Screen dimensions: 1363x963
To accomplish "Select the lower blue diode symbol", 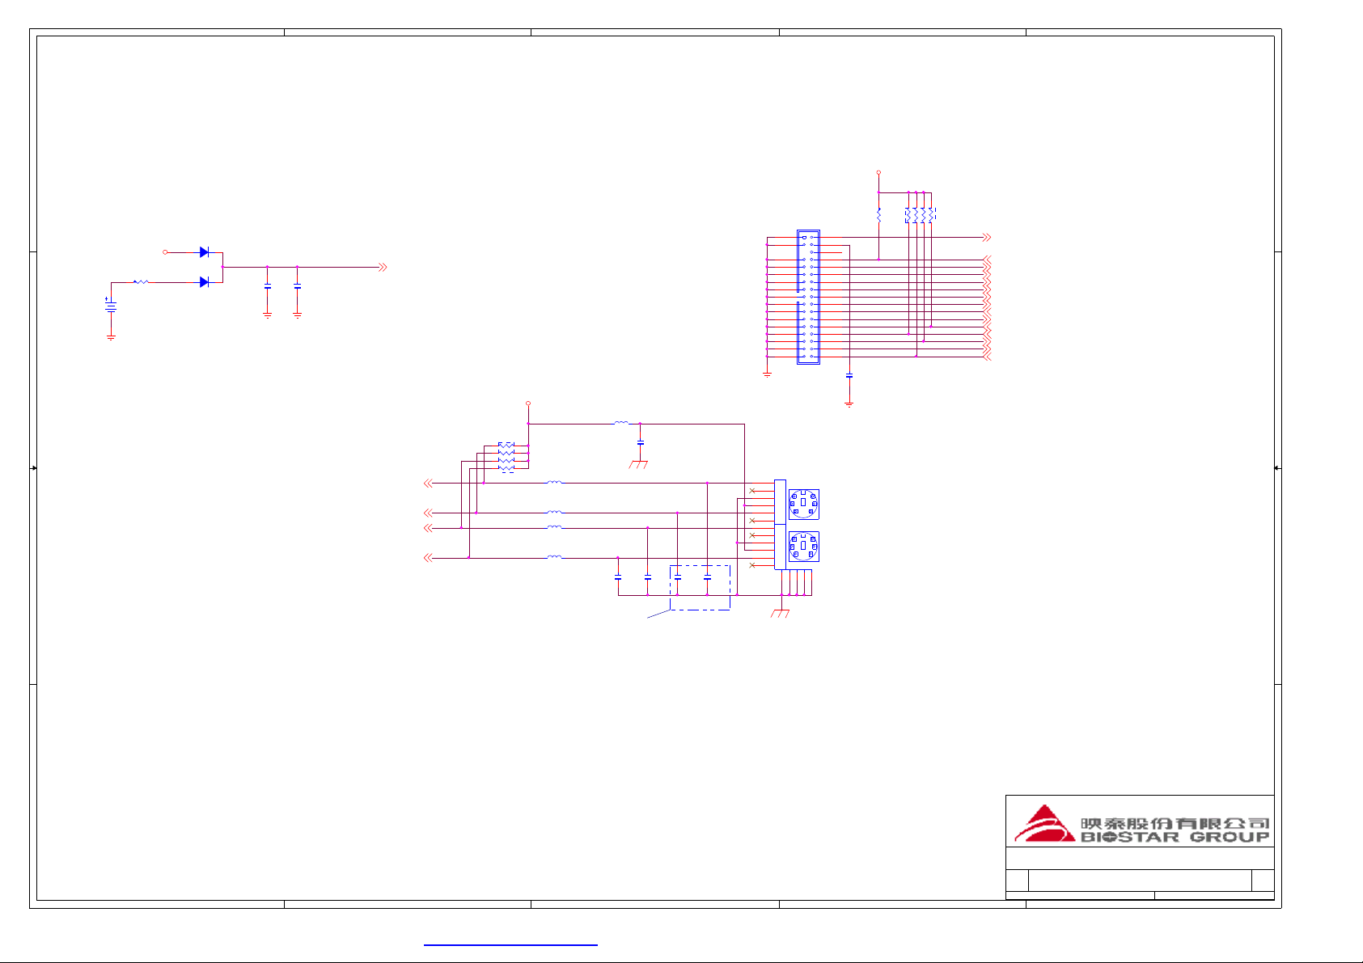I will [205, 282].
